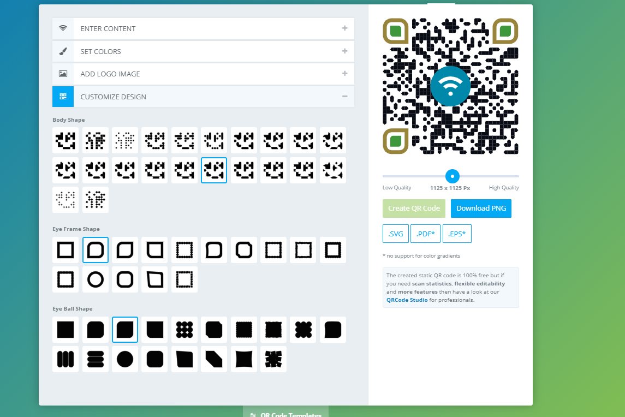Click the highlighted leaf-shaped eye ball

click(x=125, y=330)
